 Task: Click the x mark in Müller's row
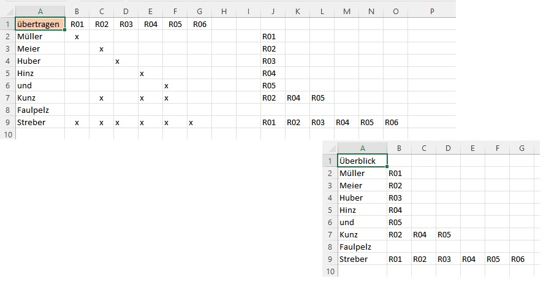pyautogui.click(x=77, y=36)
